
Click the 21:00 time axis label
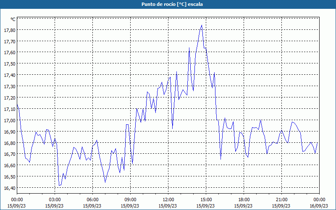coord(281,200)
